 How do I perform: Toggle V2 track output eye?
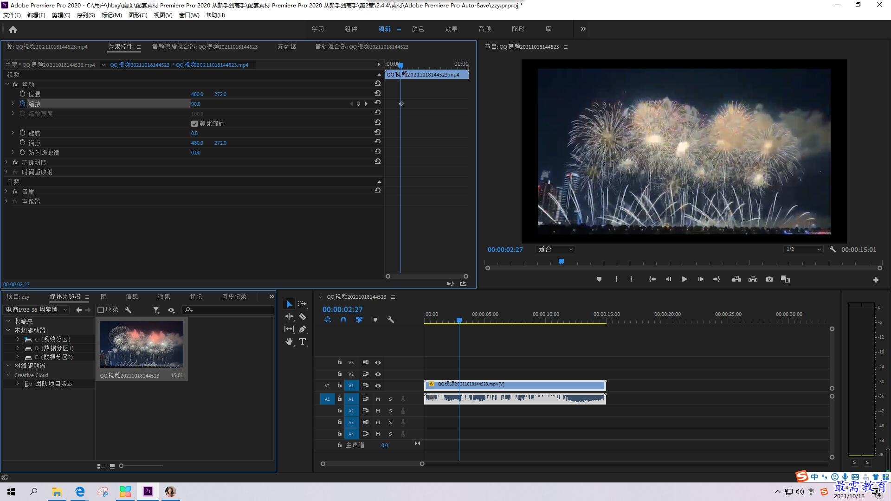(x=378, y=374)
